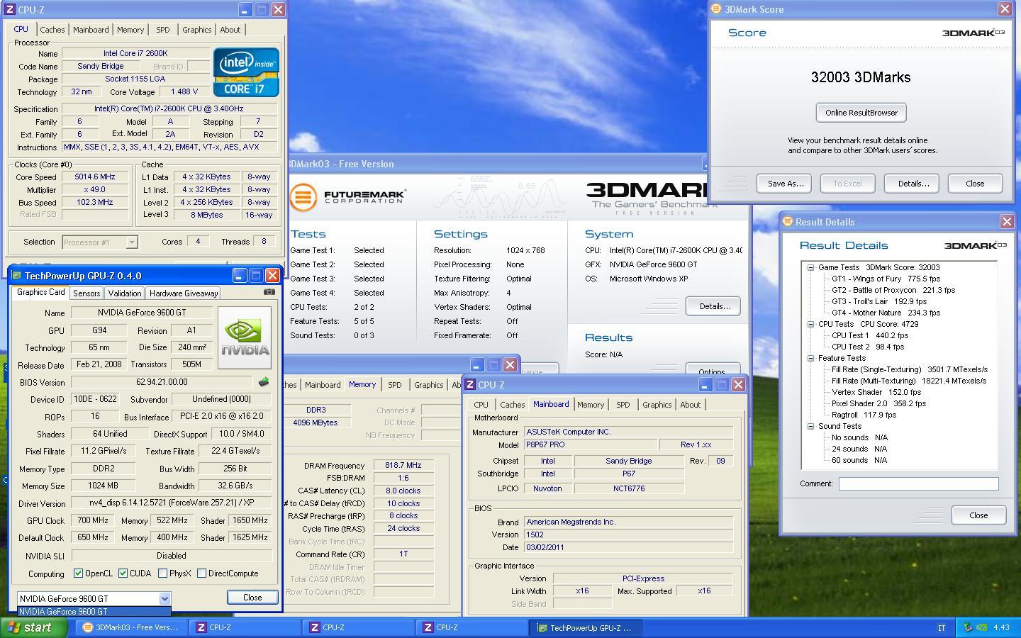Screen dimensions: 1021x638
Task: Select Pixel Shader 2.0 result row
Action: (x=878, y=403)
